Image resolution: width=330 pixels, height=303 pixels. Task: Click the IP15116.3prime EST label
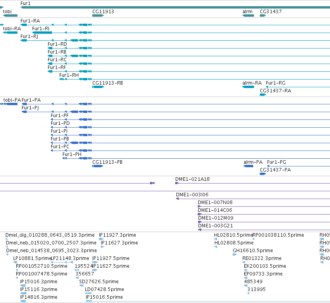(39, 290)
